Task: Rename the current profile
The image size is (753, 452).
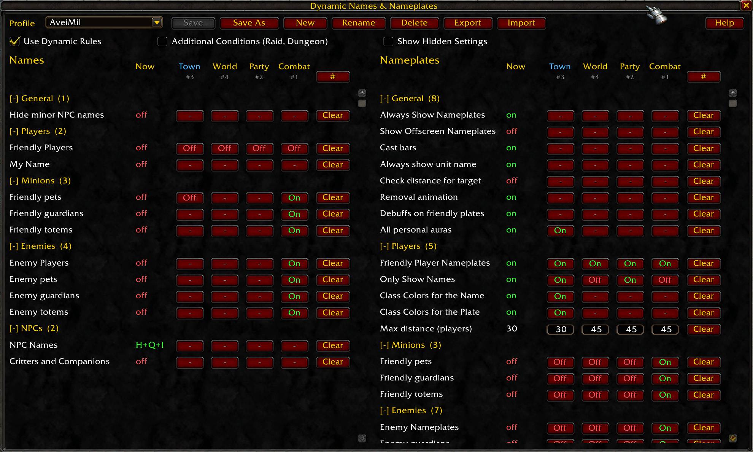Action: pyautogui.click(x=359, y=23)
